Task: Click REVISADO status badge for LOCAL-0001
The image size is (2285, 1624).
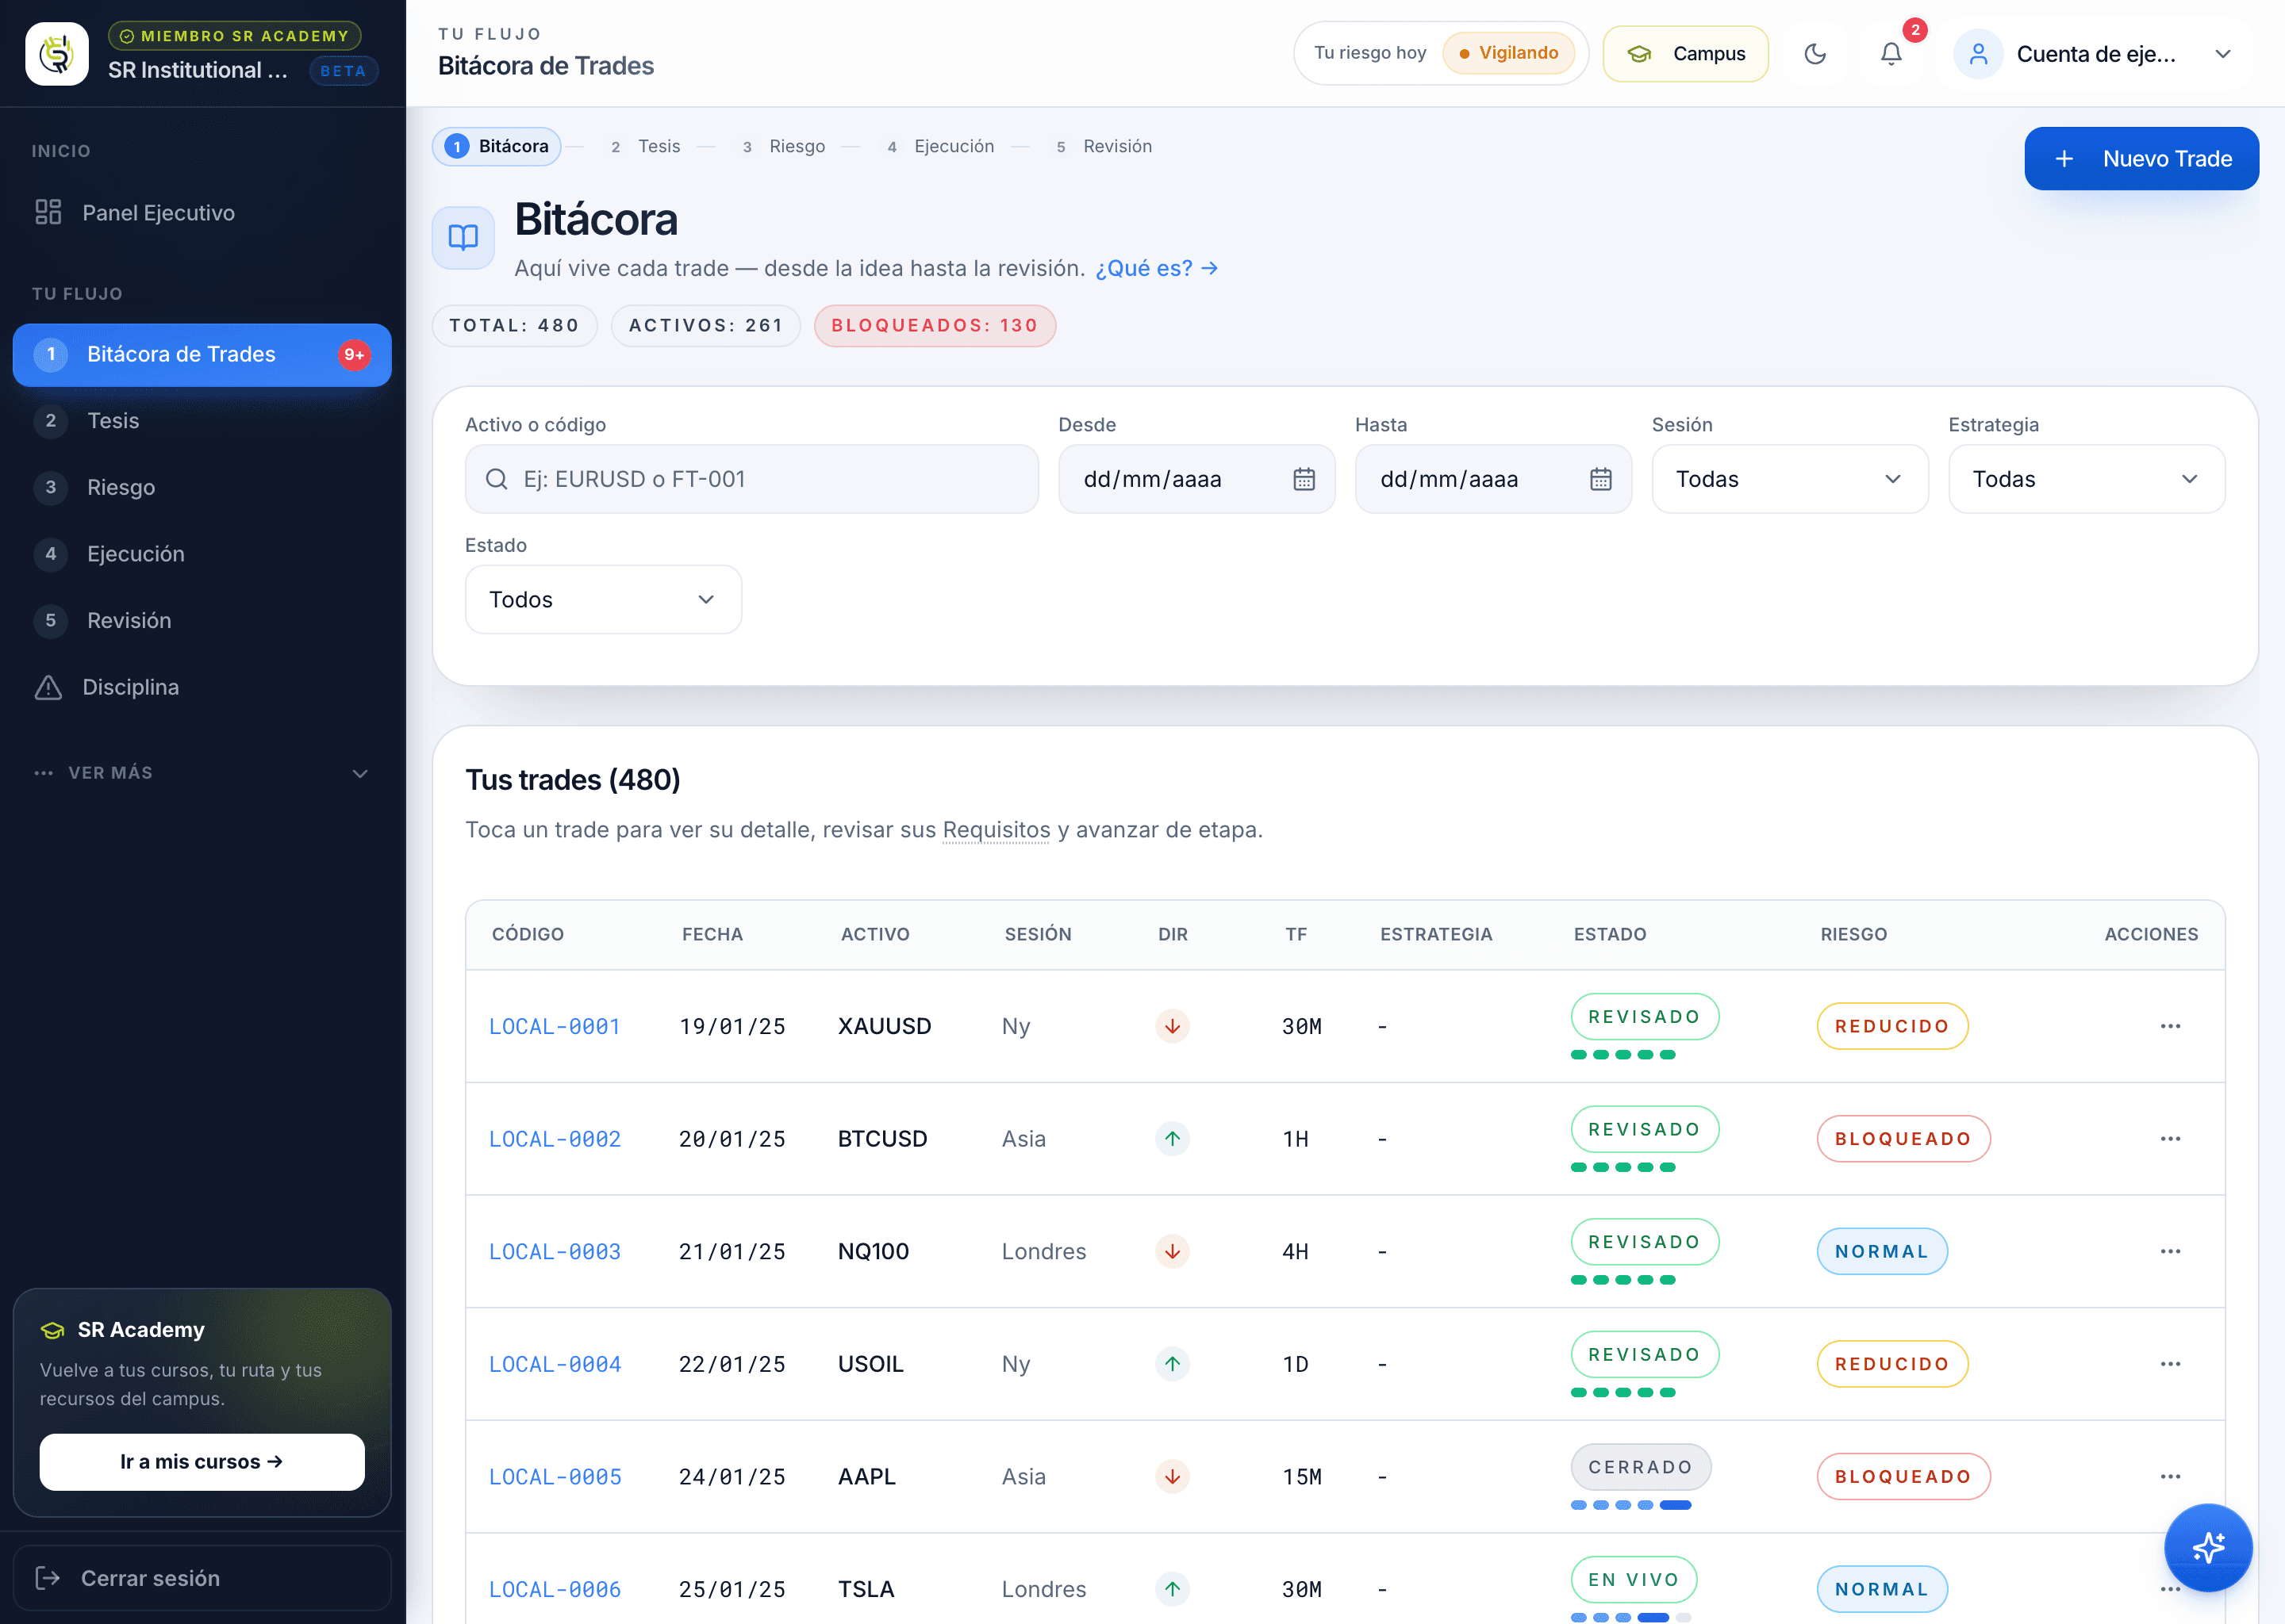Action: point(1645,1016)
